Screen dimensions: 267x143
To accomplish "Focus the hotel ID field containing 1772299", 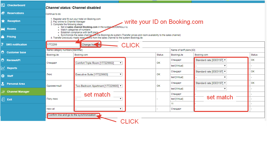I will click(x=63, y=45).
